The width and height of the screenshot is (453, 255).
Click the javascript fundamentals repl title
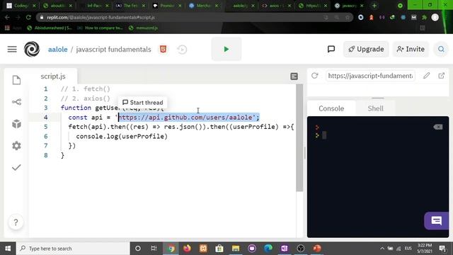tap(113, 50)
